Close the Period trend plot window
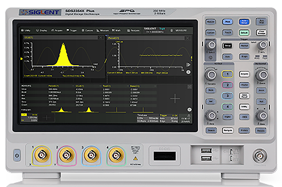The height and width of the screenshot is (187, 282). (188, 38)
